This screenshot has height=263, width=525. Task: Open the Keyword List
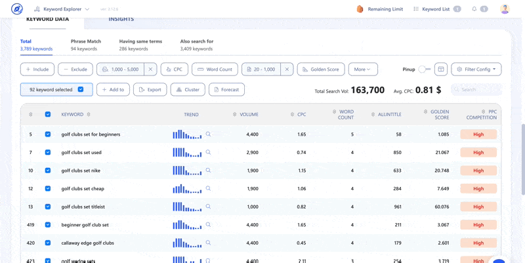(x=437, y=9)
